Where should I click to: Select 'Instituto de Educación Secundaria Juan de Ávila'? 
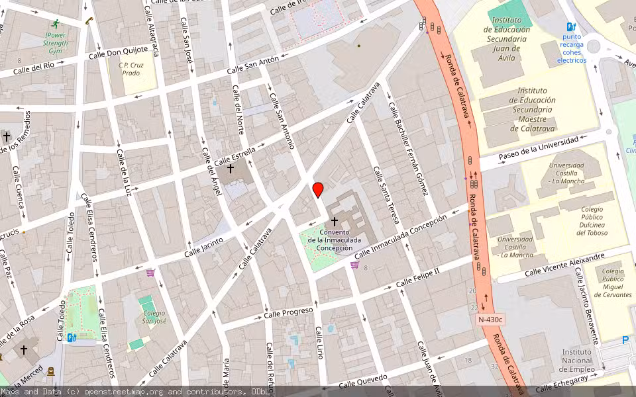(507, 39)
